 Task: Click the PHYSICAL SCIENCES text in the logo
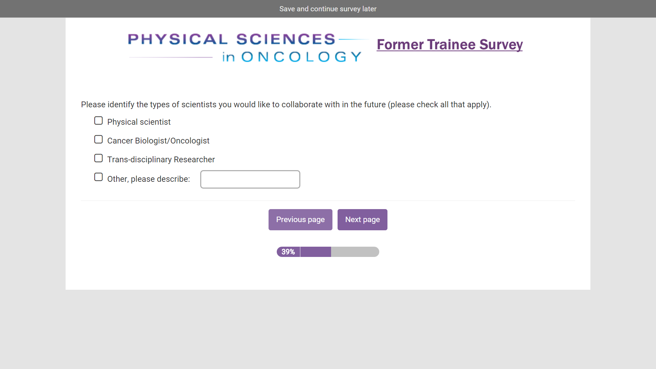232,39
